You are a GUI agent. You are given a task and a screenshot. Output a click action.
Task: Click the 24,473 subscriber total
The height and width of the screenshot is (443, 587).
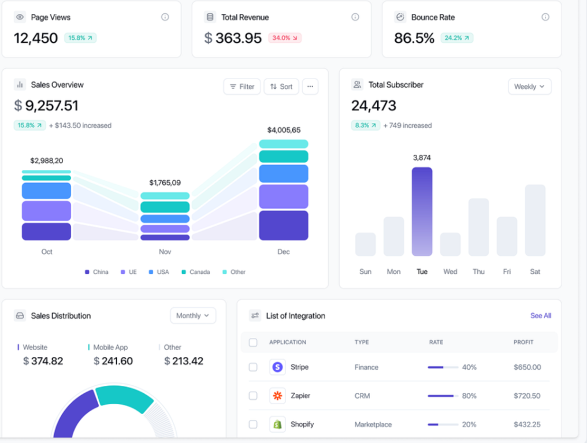[374, 106]
